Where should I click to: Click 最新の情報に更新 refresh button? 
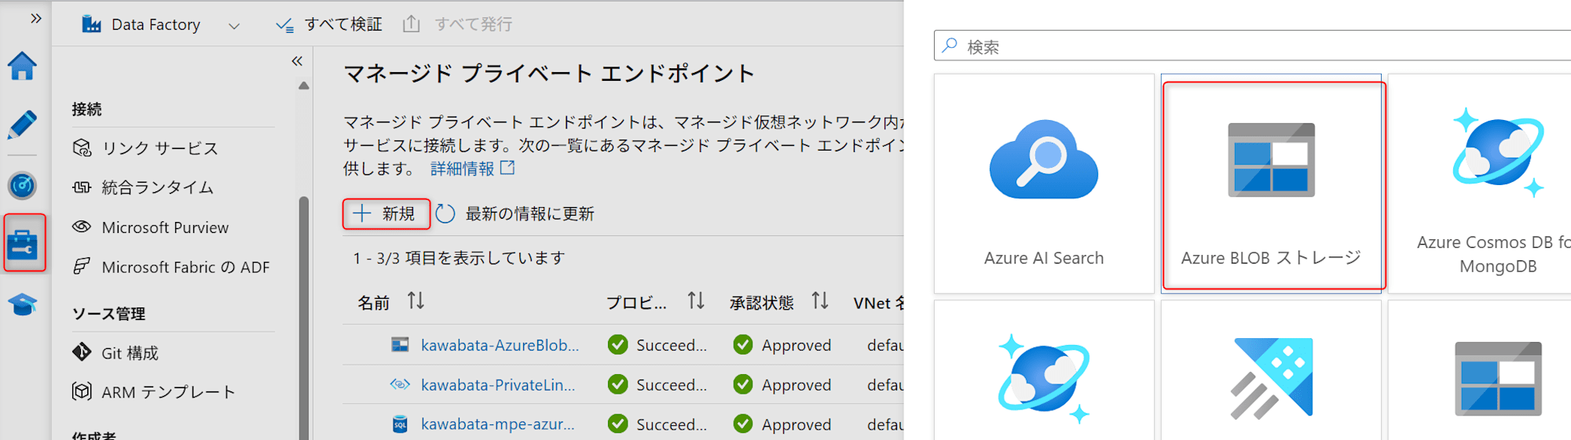point(515,214)
